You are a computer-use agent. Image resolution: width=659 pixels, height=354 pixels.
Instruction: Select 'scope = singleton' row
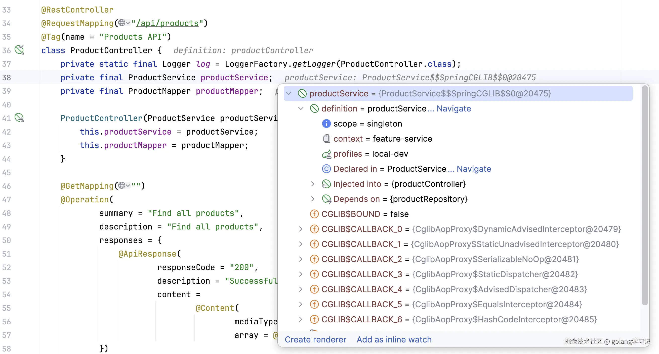click(x=458, y=124)
